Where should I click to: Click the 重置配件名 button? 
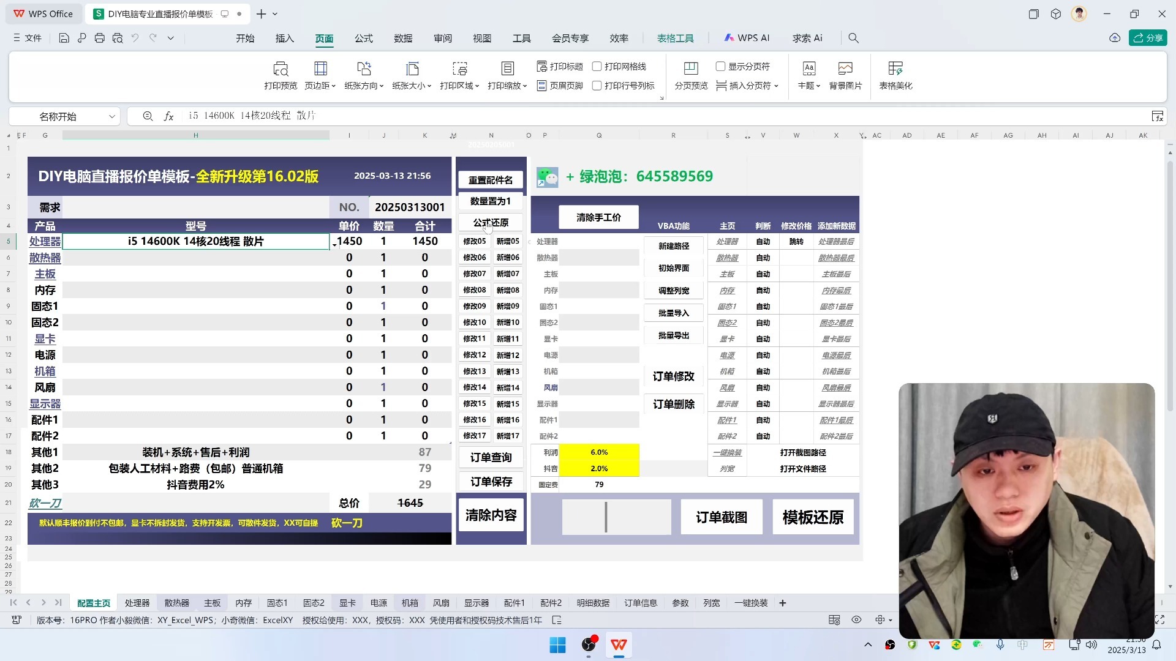coord(490,179)
